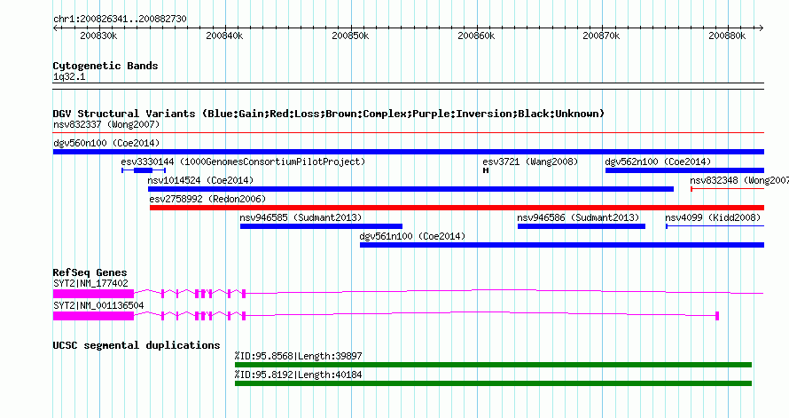This screenshot has width=789, height=418.
Task: Click nsv4099 (Kidd2008) label
Action: [713, 217]
